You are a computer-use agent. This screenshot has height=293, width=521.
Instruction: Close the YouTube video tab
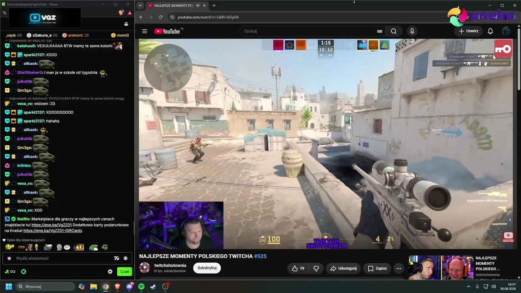(204, 5)
